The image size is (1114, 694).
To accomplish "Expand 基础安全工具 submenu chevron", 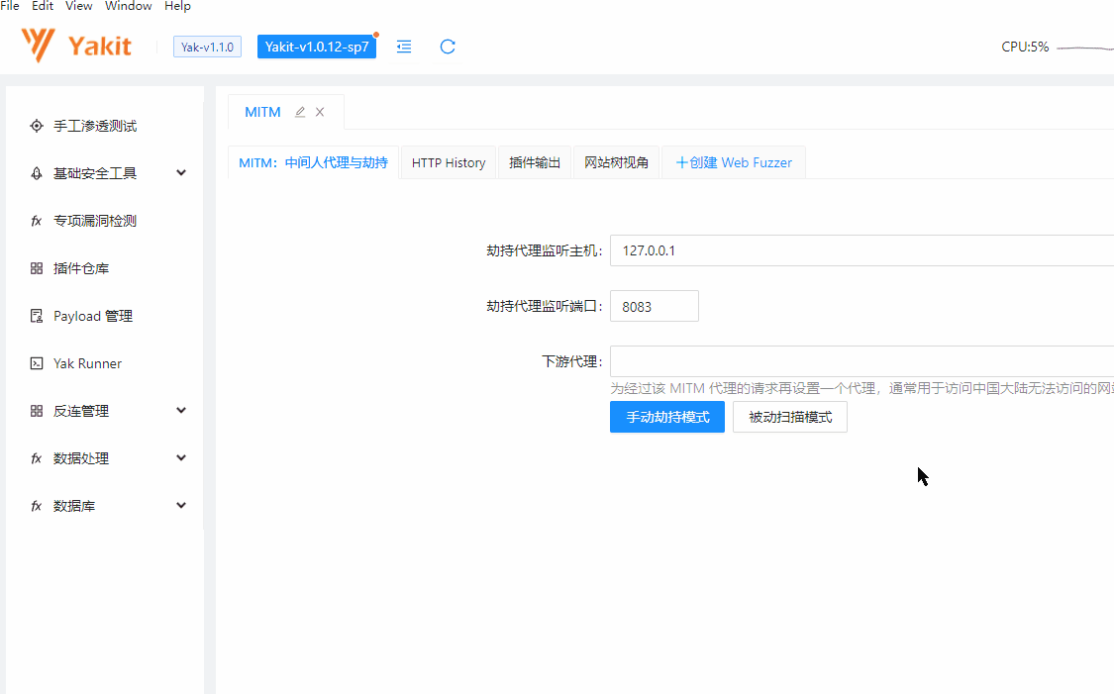I will [181, 172].
